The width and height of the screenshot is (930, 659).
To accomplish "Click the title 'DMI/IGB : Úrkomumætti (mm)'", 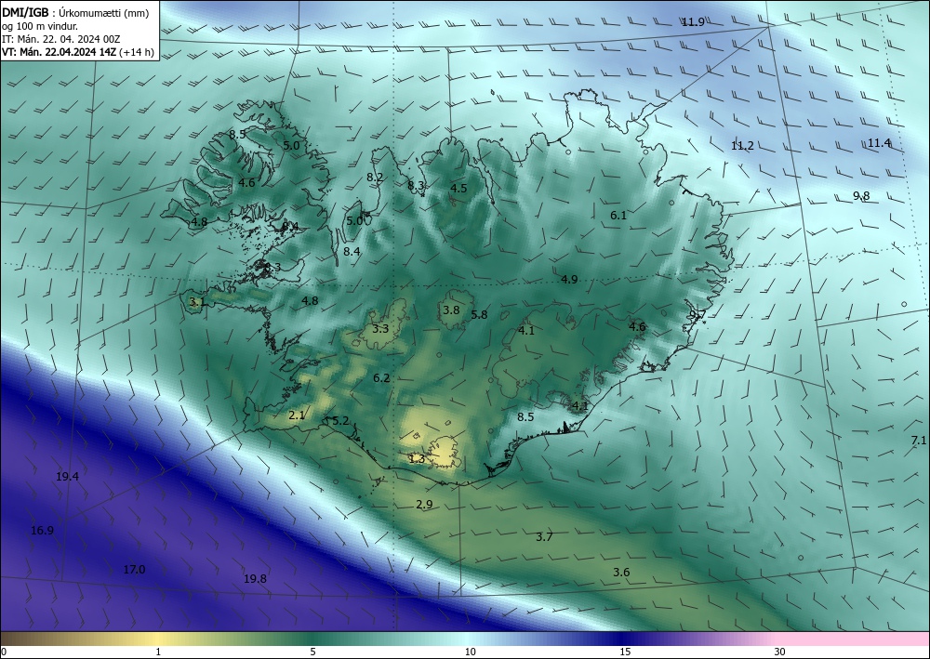I will pos(74,12).
